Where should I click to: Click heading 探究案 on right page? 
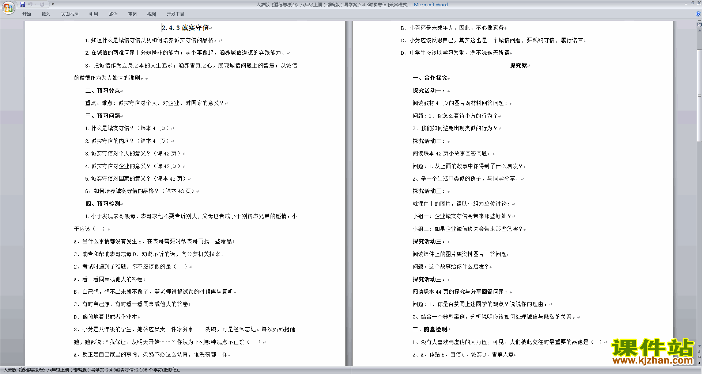(518, 66)
